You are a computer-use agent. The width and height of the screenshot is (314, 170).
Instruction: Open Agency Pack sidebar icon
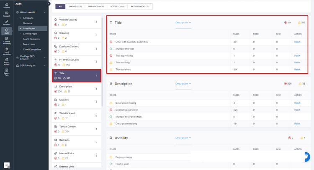click(x=7, y=72)
